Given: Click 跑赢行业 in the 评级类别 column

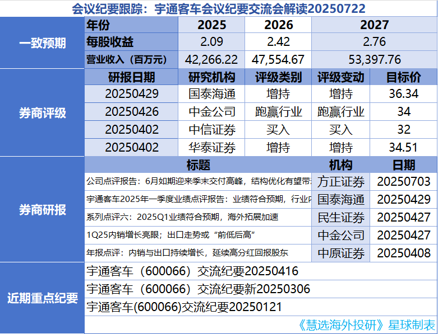Looking at the screenshot, I should pos(279,112).
